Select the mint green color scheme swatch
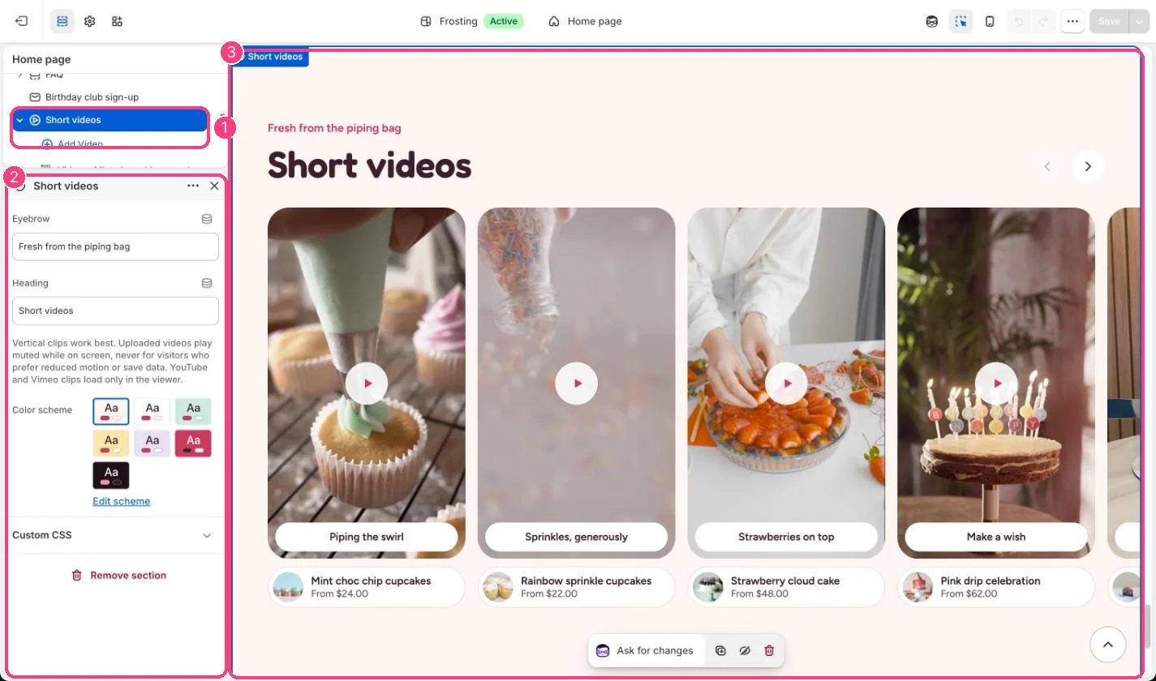Screen dimensions: 1156x681 (x=193, y=411)
